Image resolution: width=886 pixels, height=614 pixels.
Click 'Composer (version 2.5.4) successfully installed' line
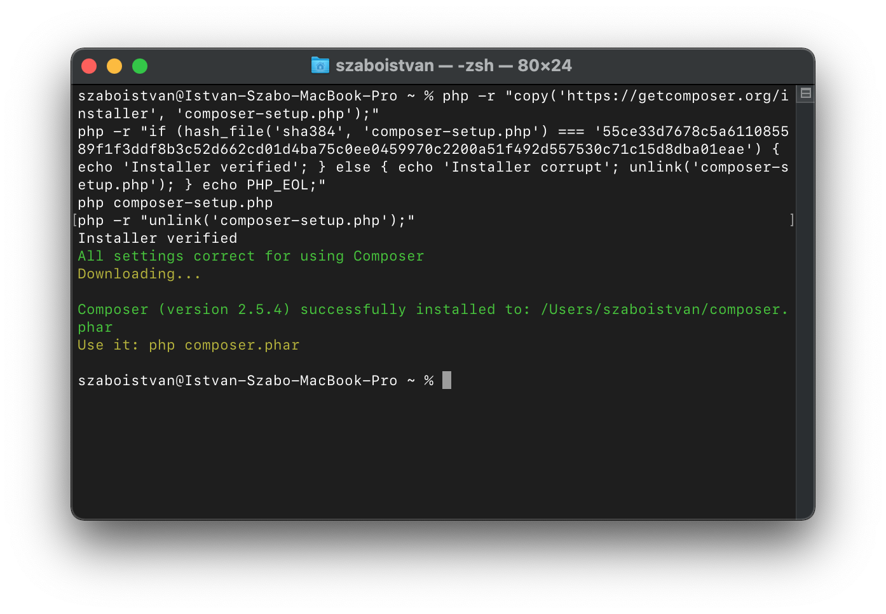coord(433,310)
